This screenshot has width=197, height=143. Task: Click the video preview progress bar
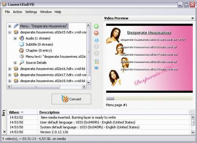point(149,98)
